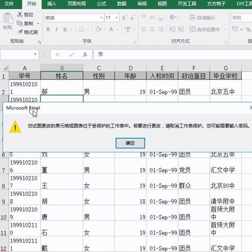Select row 9 header
Viewport: 252px width, 252px height.
pyautogui.click(x=4, y=197)
